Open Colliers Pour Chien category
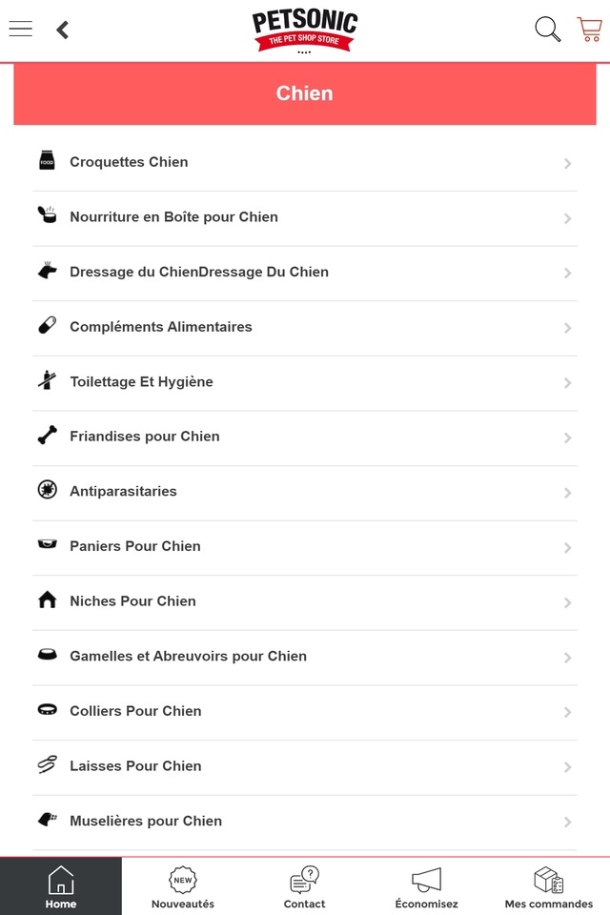Image resolution: width=610 pixels, height=915 pixels. click(135, 711)
